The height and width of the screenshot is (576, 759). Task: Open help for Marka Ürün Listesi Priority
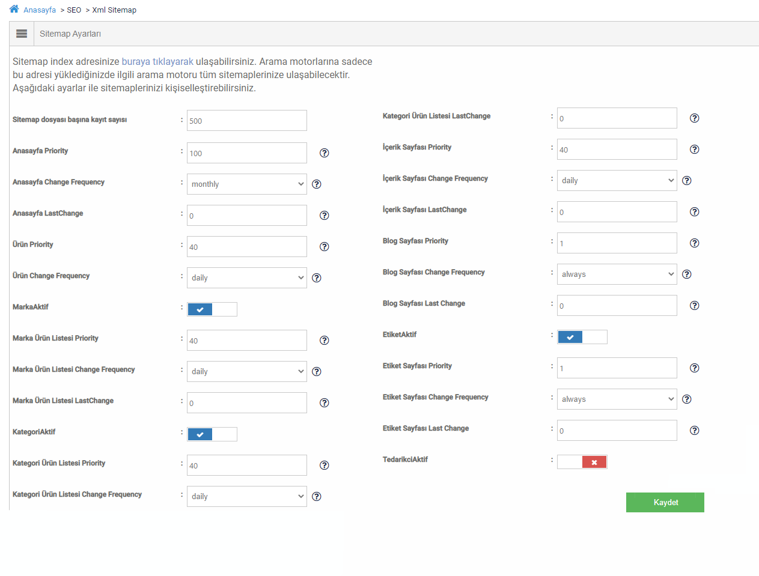point(324,340)
